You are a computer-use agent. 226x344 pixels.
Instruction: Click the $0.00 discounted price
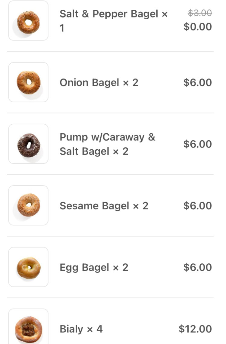pyautogui.click(x=198, y=27)
